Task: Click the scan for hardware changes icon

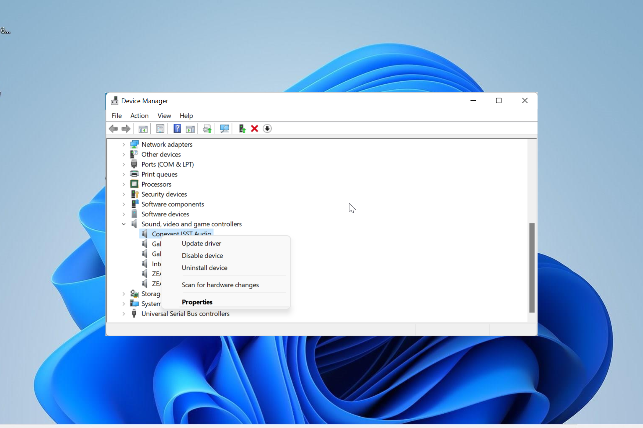Action: [x=224, y=128]
